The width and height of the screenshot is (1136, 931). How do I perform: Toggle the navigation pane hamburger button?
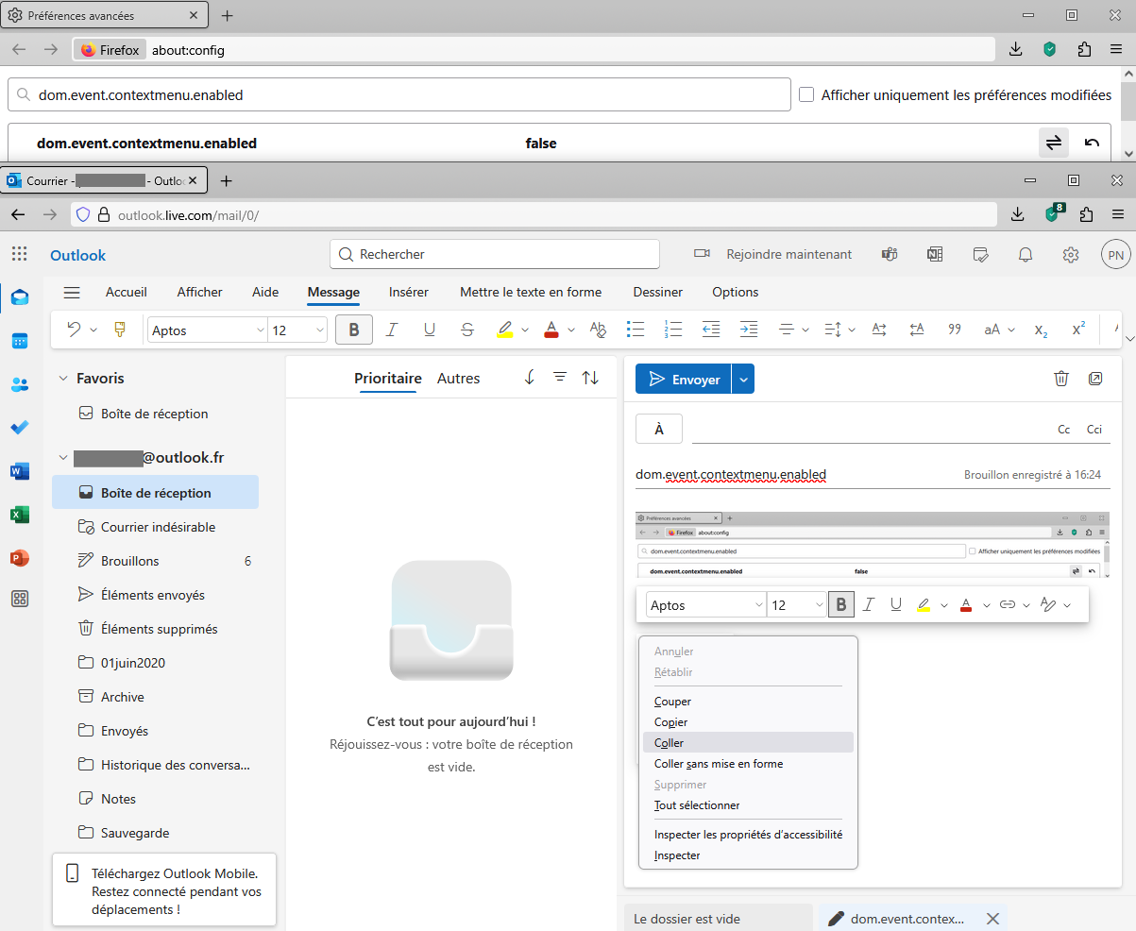click(x=72, y=293)
